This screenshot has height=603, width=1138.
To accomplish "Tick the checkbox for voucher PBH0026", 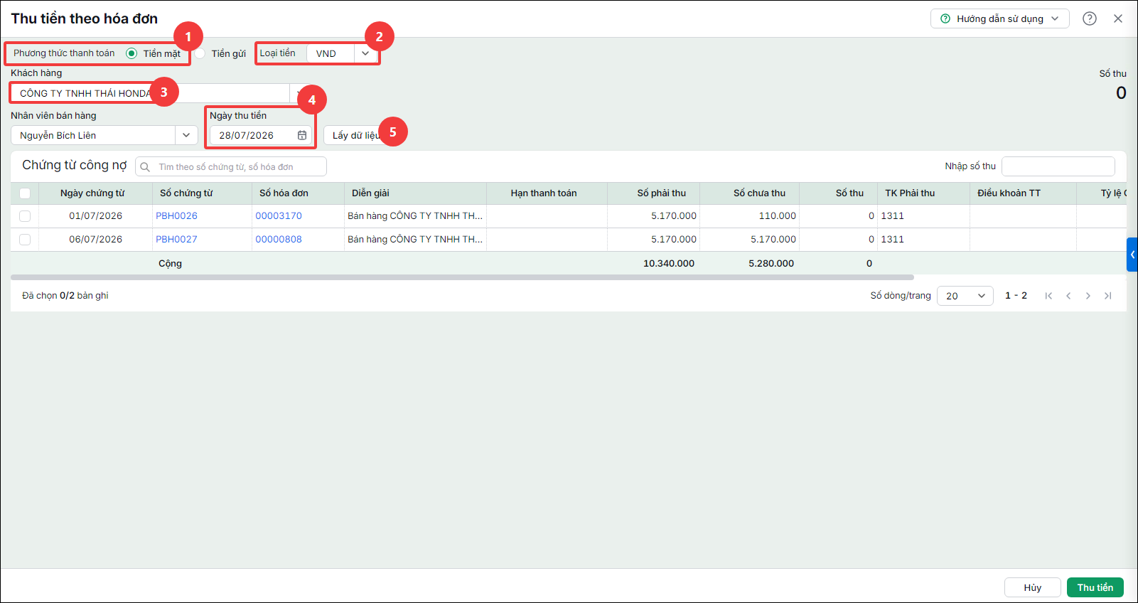I will [25, 216].
